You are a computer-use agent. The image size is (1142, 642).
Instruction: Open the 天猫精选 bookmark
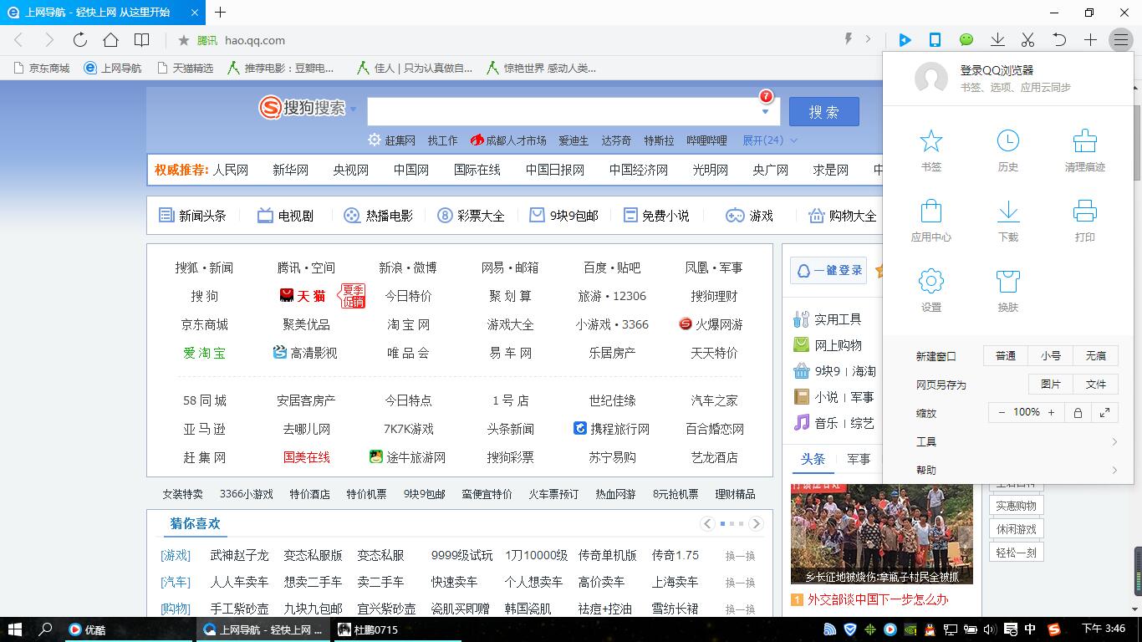point(186,68)
